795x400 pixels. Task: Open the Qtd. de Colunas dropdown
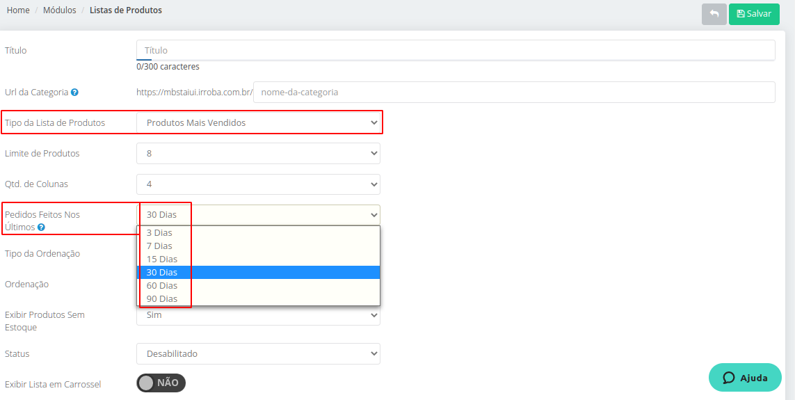(258, 184)
